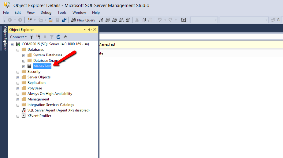Viewport: 283px width, 158px height.
Task: Expand the ManexTest database node
Action: click(24, 66)
